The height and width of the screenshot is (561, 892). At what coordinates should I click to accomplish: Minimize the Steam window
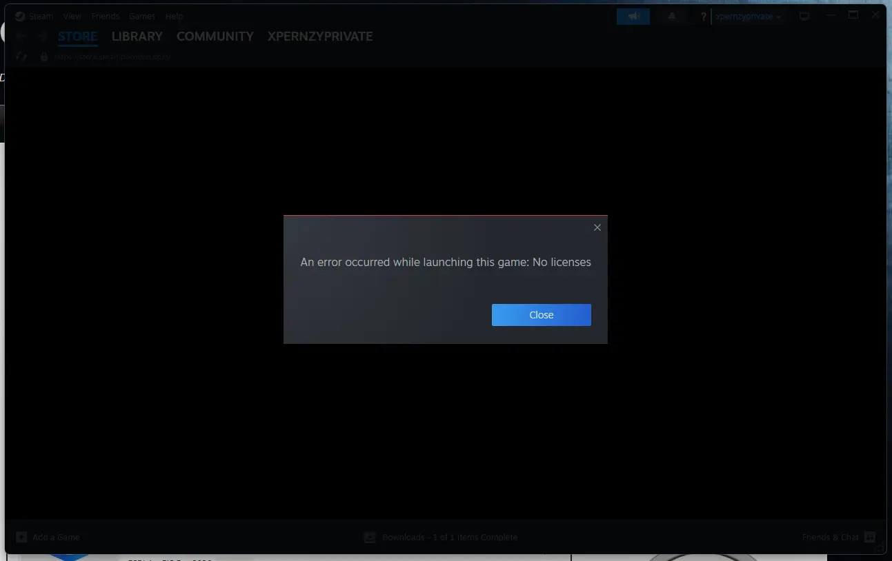click(x=831, y=15)
